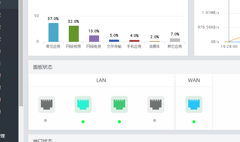
Task: Click the fourth gray LAN port icon
Action: pos(156,104)
